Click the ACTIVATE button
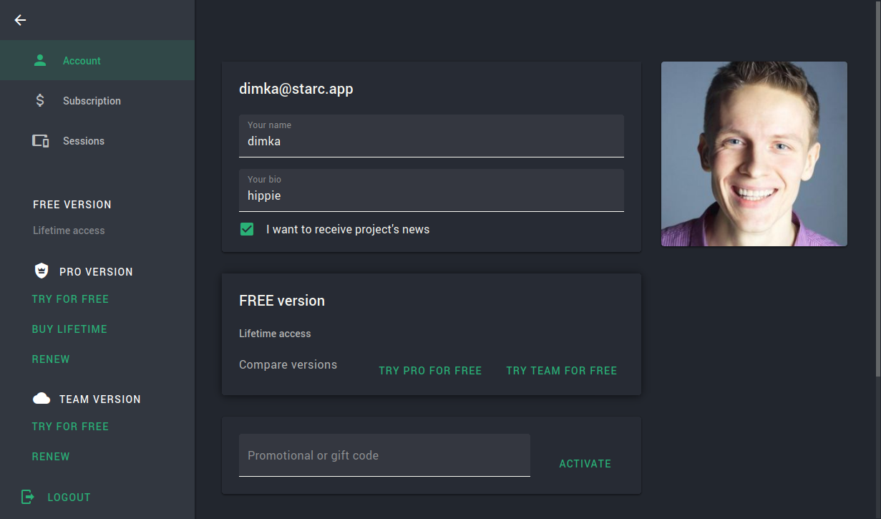 [x=585, y=464]
